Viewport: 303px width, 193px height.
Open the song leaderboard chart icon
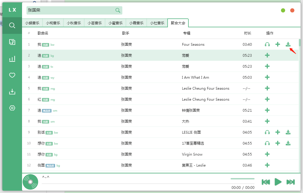coord(12,58)
